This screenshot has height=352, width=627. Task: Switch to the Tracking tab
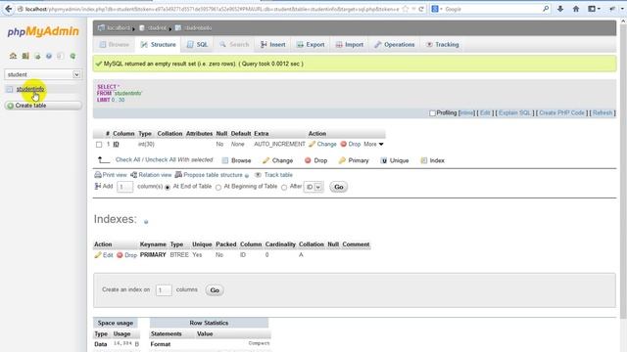coord(442,44)
